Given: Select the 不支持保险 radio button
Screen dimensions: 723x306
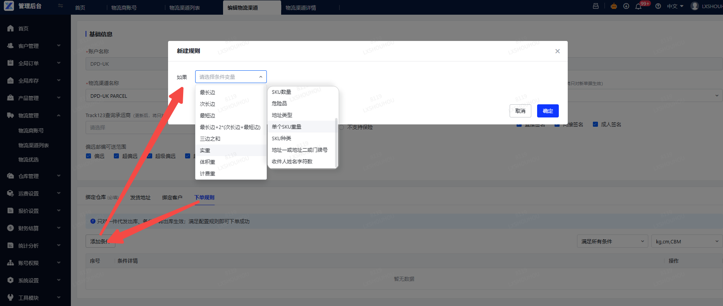Looking at the screenshot, I should [342, 127].
